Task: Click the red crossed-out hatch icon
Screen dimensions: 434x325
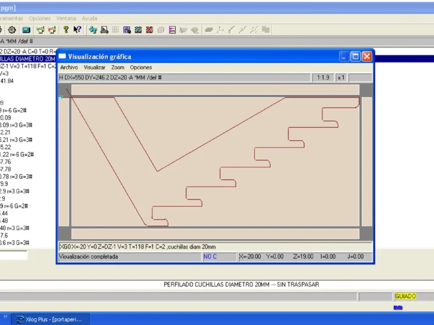Action: pyautogui.click(x=150, y=30)
